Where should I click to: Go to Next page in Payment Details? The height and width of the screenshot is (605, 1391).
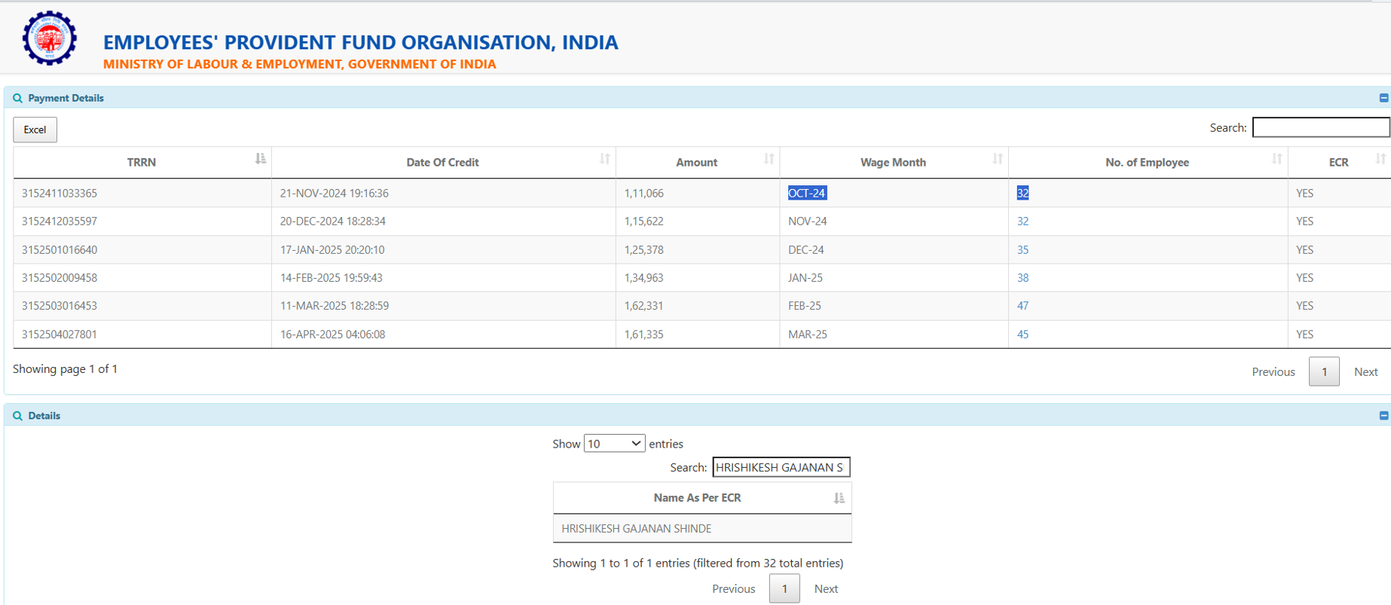pyautogui.click(x=1365, y=372)
